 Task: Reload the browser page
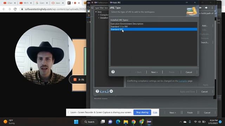click(15, 9)
